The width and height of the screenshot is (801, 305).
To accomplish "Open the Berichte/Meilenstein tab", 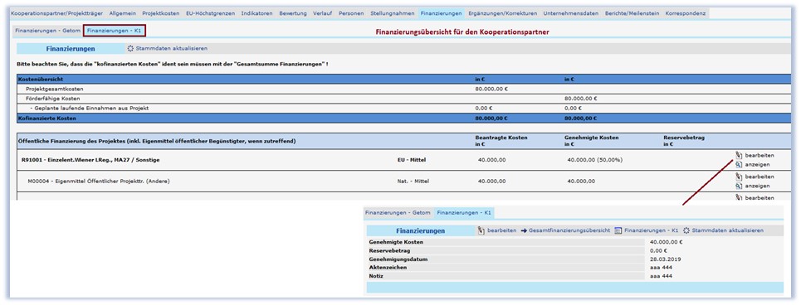I will (x=632, y=13).
